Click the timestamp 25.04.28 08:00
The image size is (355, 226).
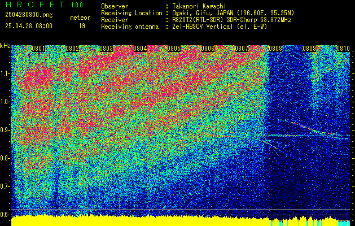[29, 25]
